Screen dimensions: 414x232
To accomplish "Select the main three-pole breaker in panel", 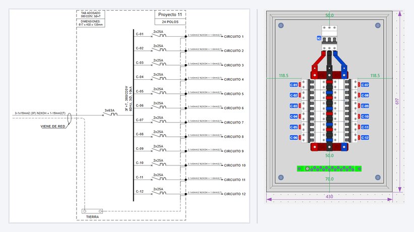I will [329, 38].
